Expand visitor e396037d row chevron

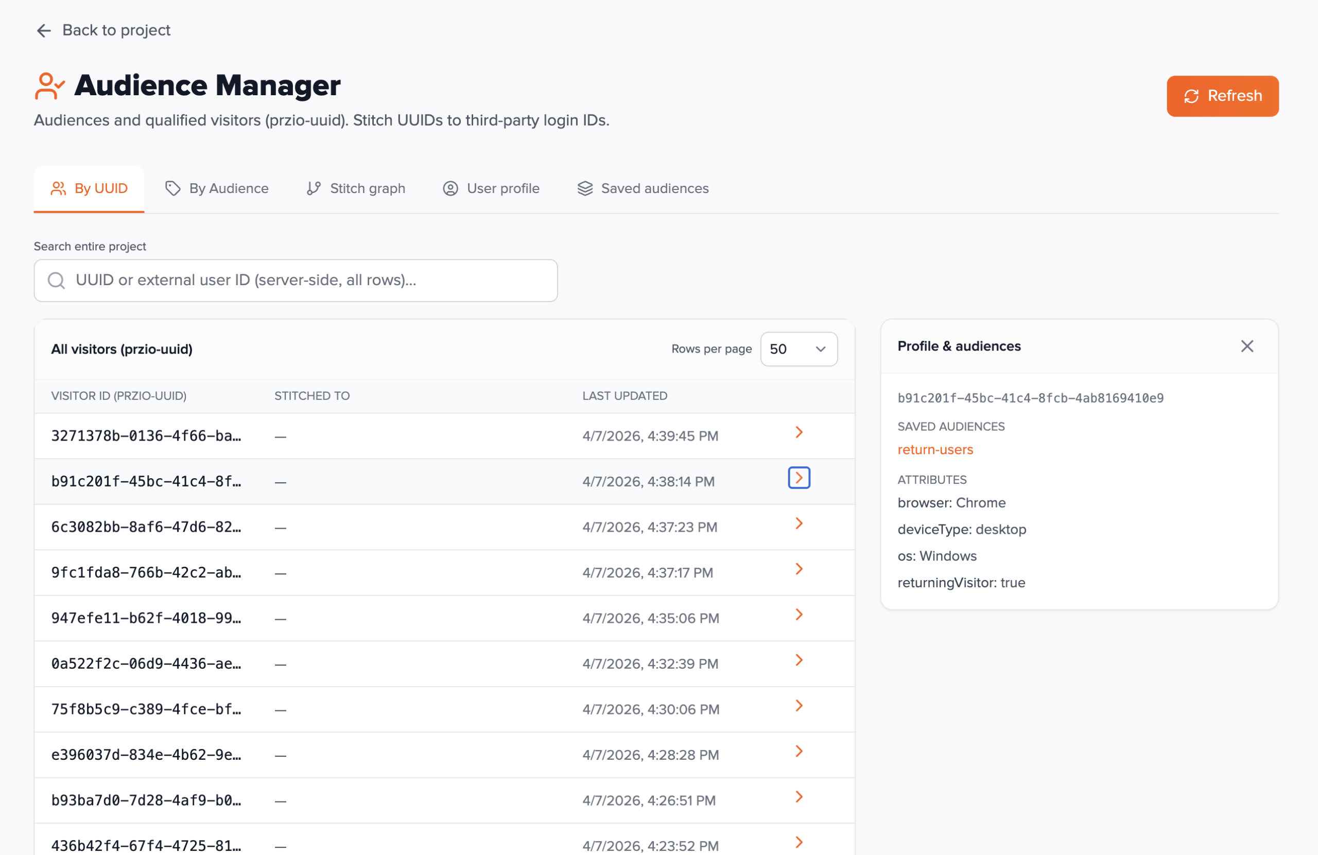pyautogui.click(x=799, y=752)
